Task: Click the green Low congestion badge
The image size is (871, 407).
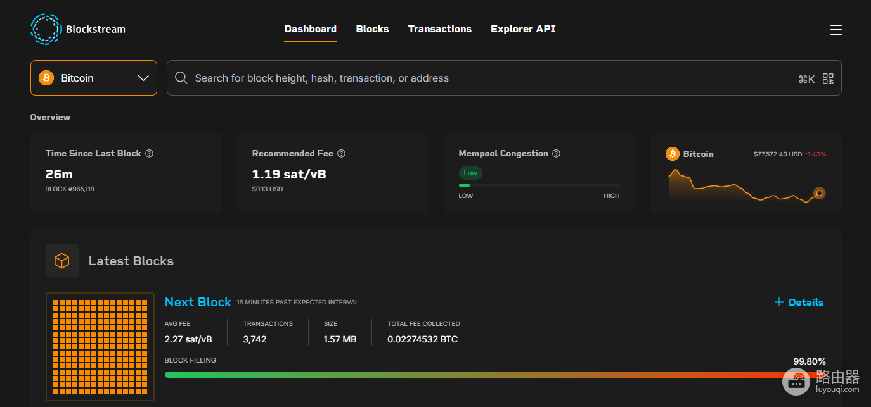Action: pos(470,173)
